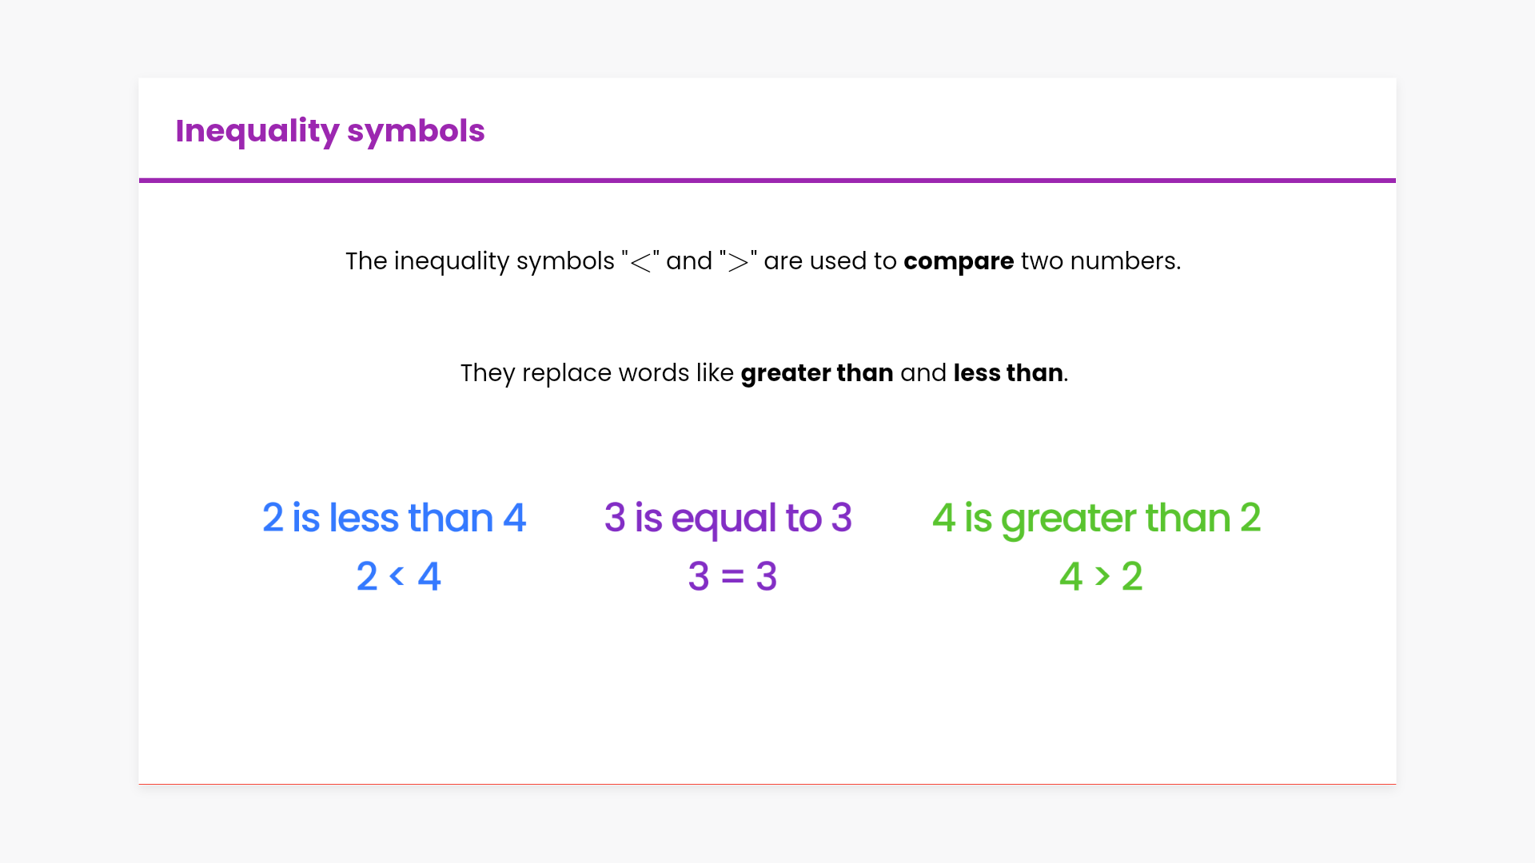Click the words "They replace words like"
The image size is (1535, 863).
pos(596,373)
